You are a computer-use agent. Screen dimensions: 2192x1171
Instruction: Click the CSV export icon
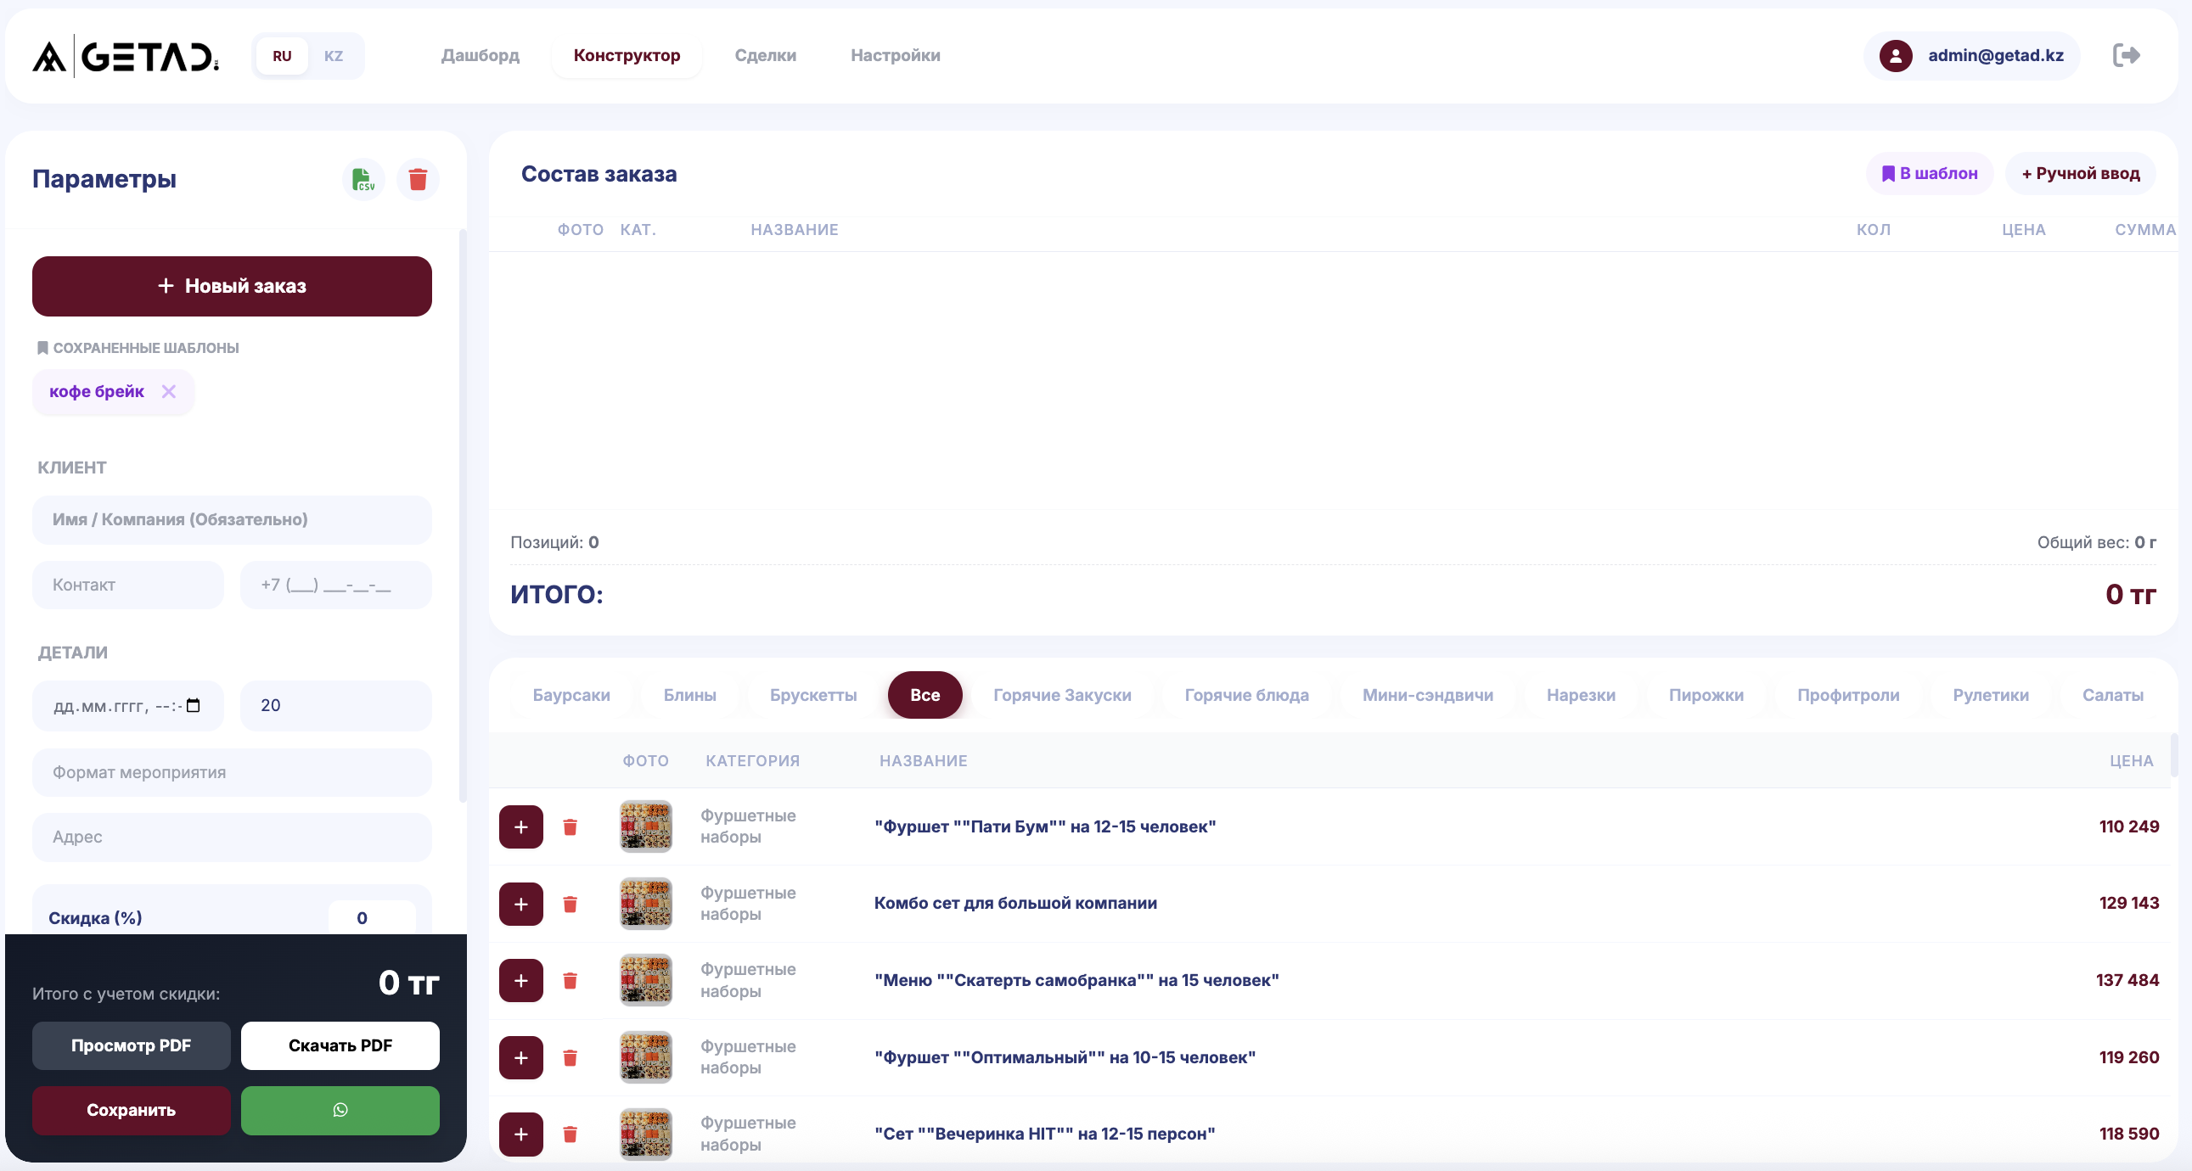coord(363,179)
